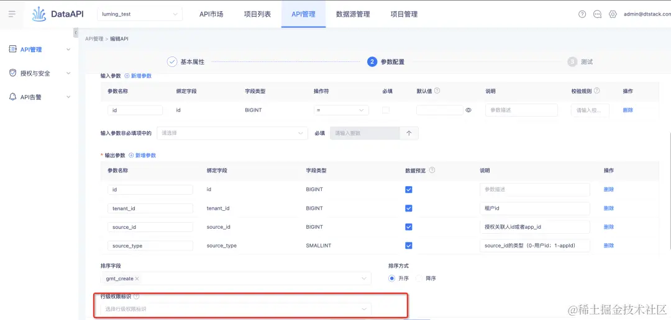Click the 基本属性 step checkmark circle

pyautogui.click(x=172, y=62)
